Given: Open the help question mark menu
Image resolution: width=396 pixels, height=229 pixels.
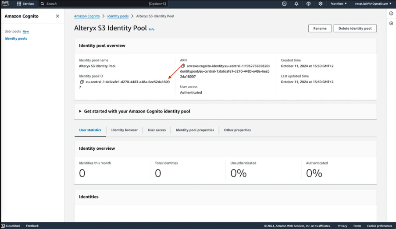Looking at the screenshot, I should click(x=308, y=4).
